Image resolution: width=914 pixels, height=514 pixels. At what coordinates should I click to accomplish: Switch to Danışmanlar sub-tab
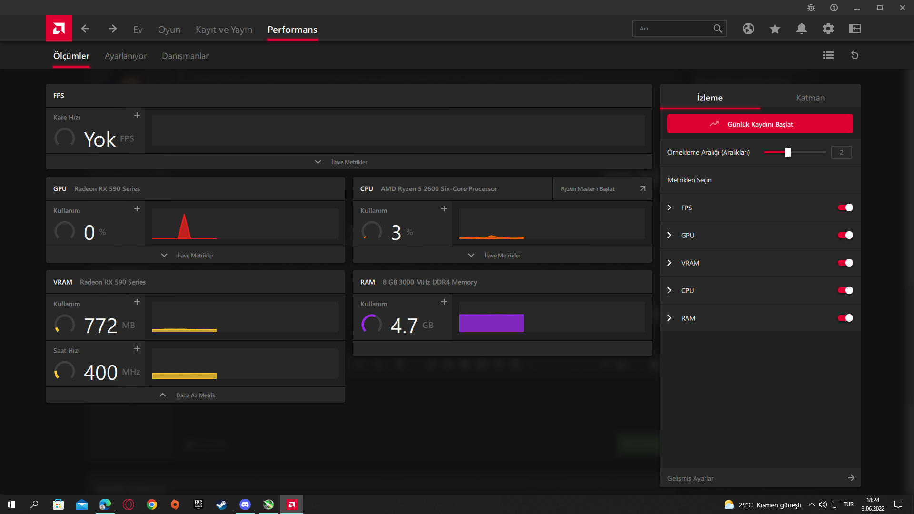pyautogui.click(x=185, y=56)
